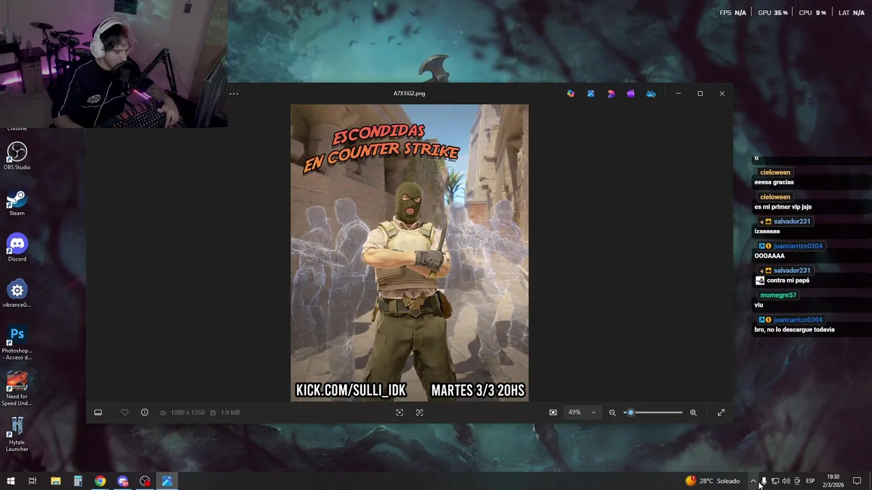Open the 49% zoom level dropdown

click(x=582, y=412)
